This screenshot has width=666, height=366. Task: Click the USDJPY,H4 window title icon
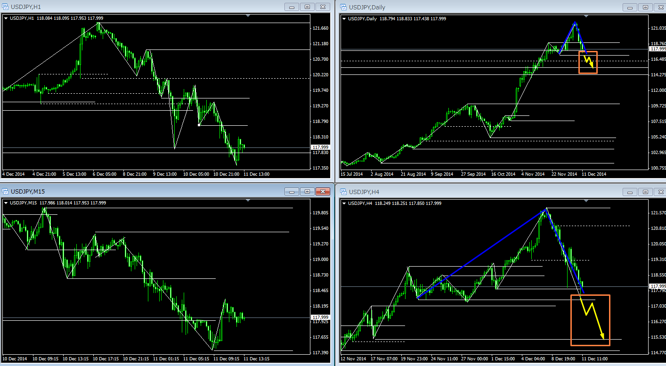[x=343, y=192]
